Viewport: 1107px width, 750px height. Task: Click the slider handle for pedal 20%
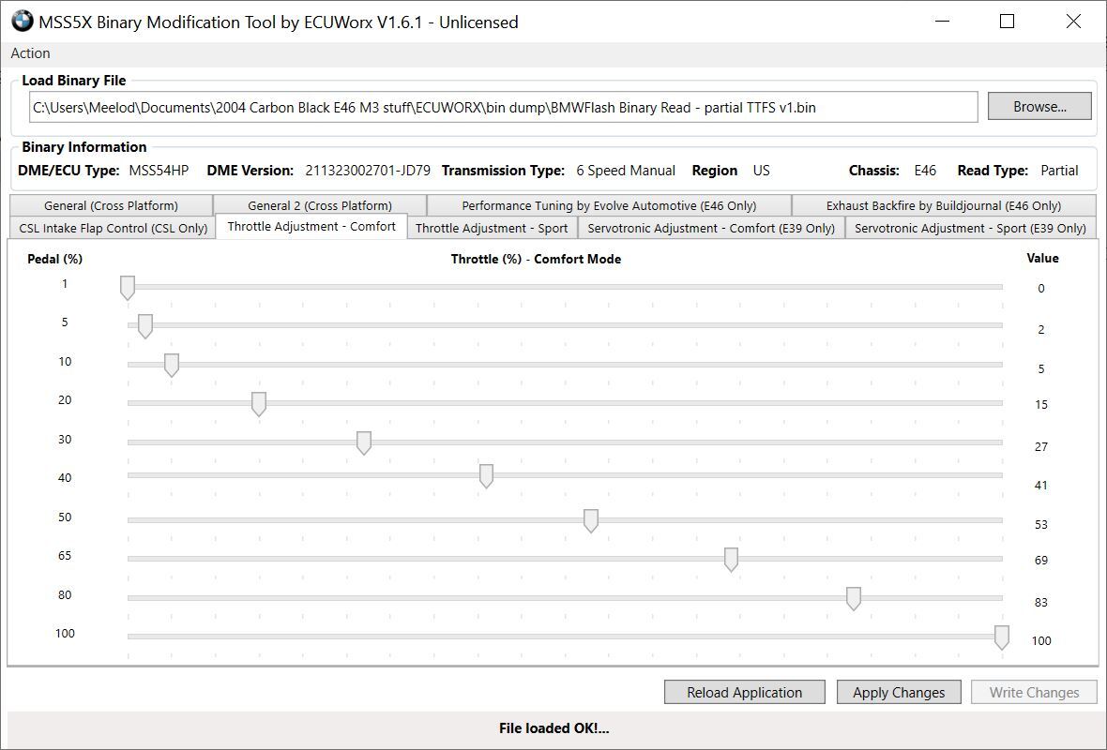point(259,404)
